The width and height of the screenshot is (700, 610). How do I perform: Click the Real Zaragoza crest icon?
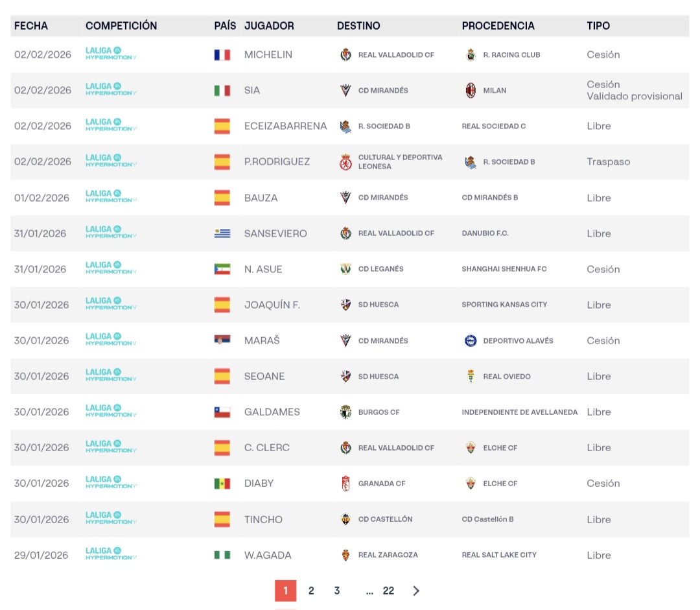(x=345, y=555)
